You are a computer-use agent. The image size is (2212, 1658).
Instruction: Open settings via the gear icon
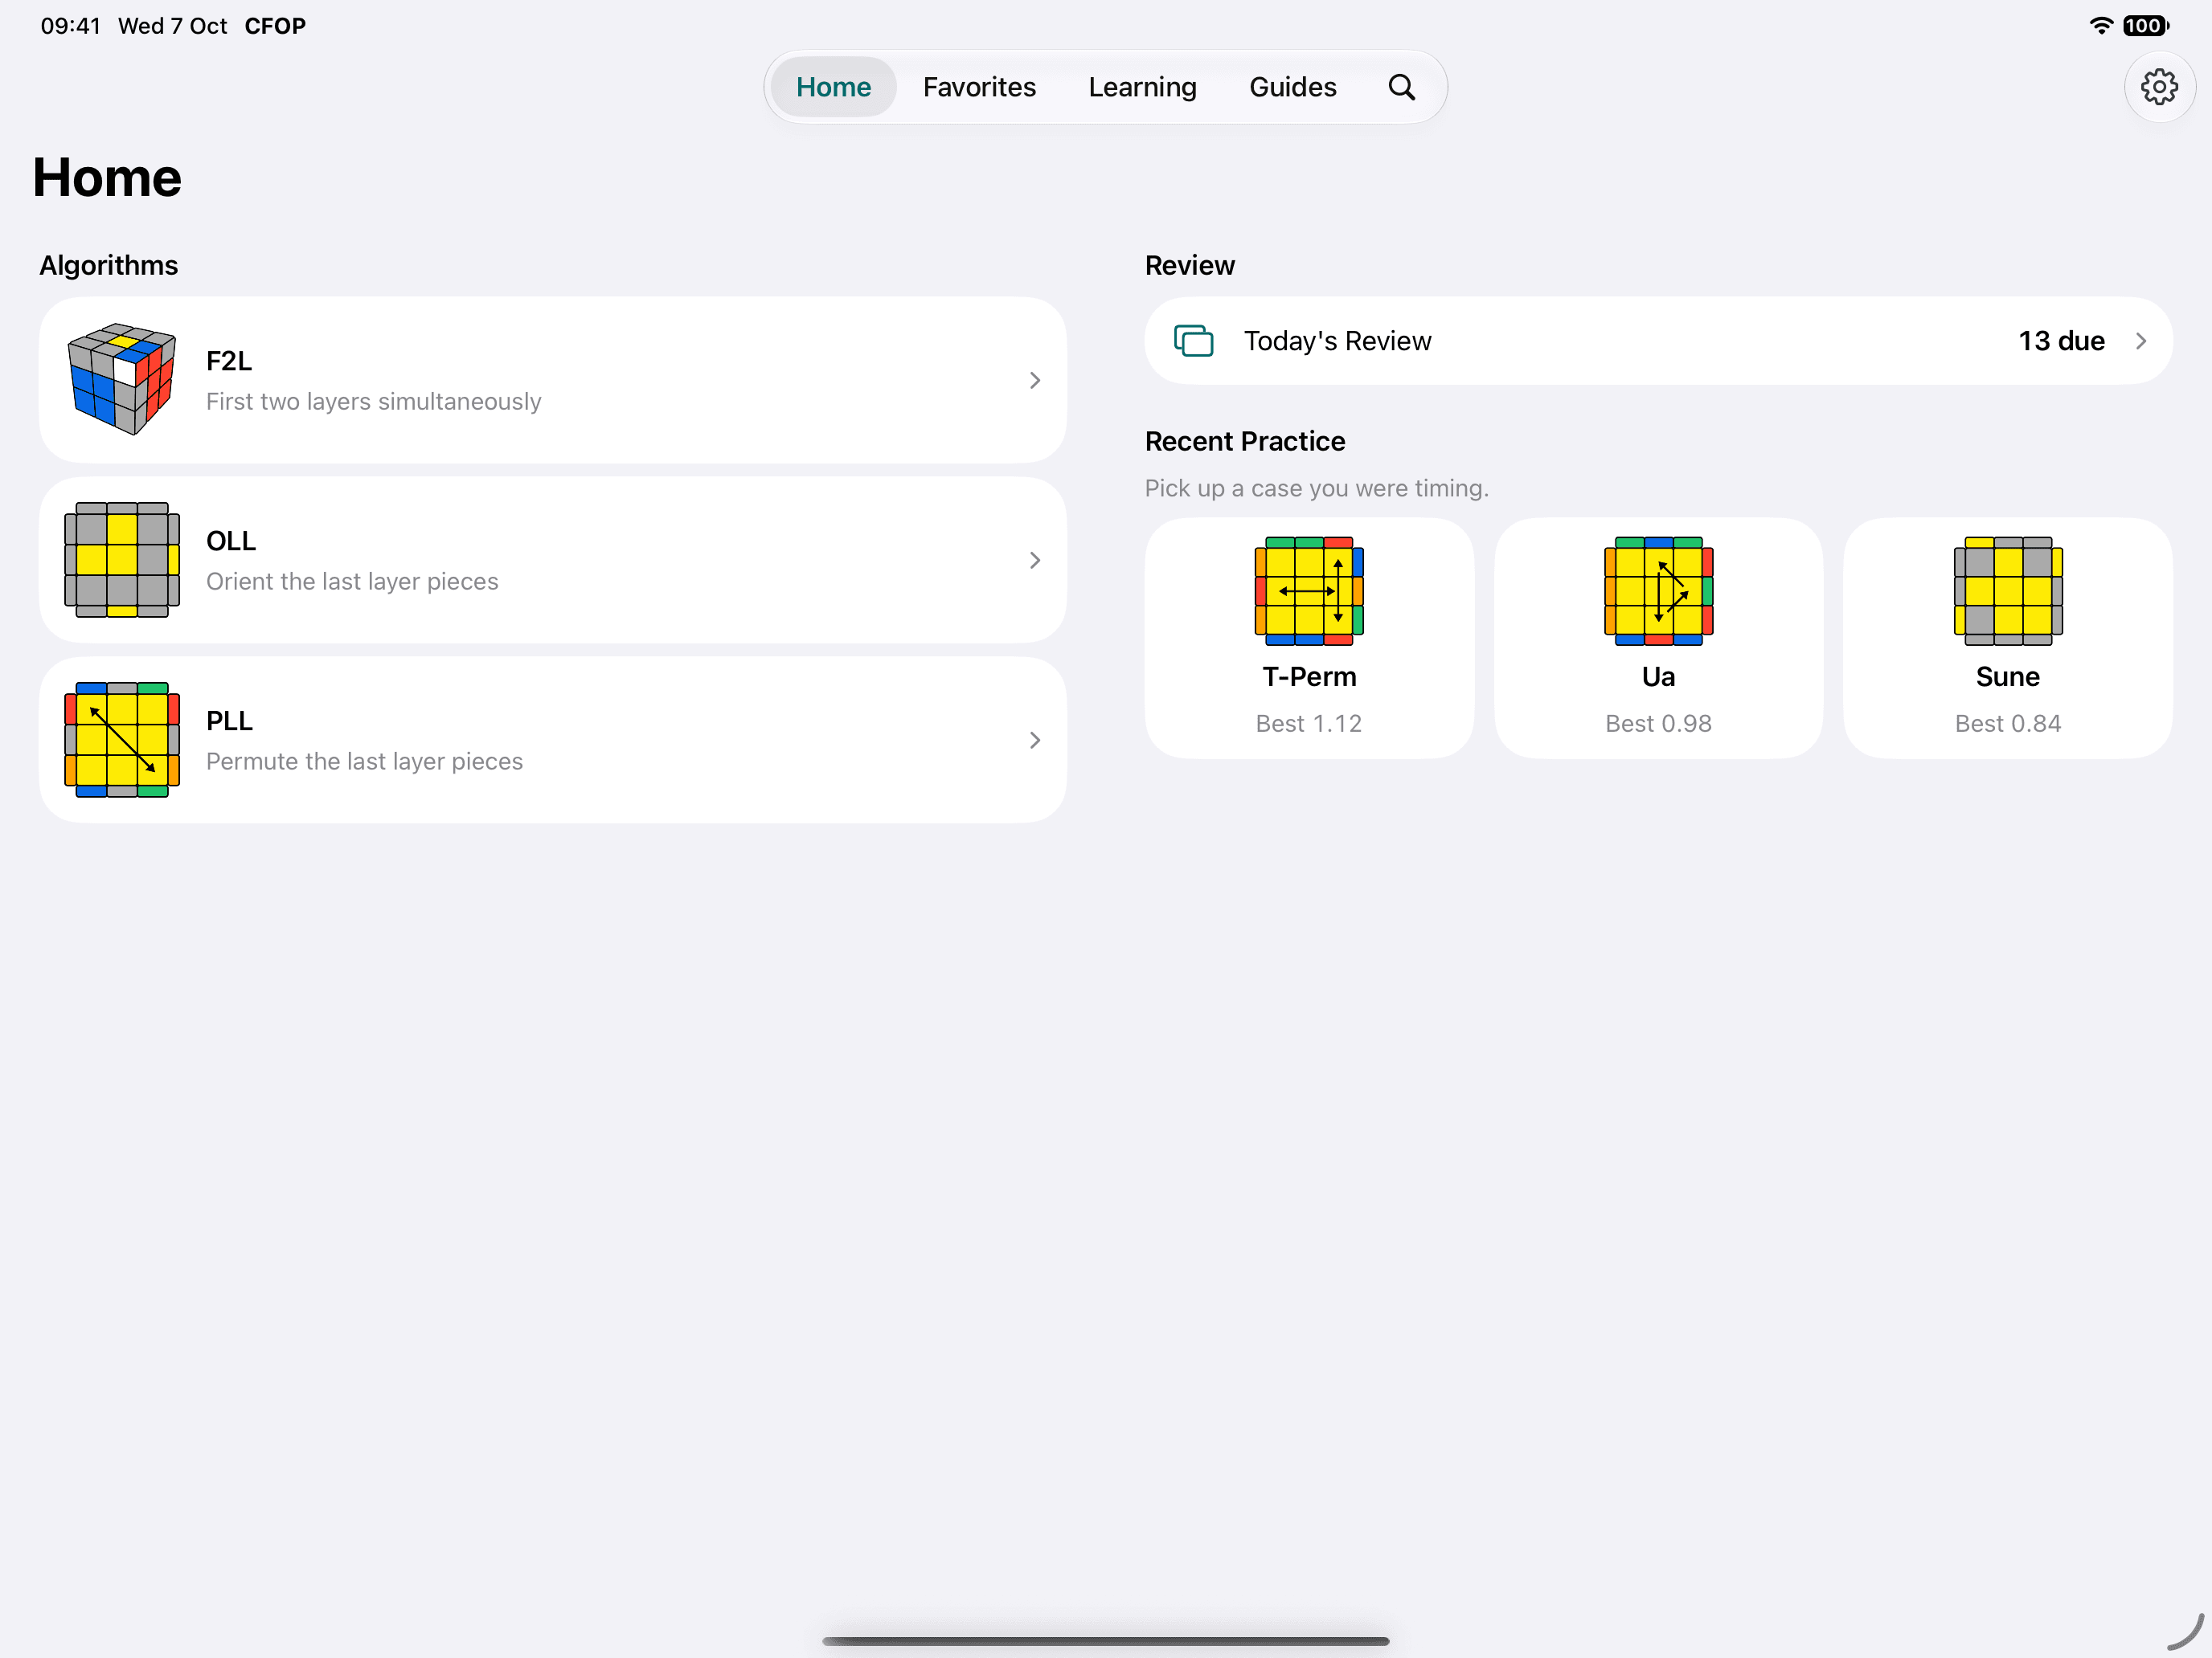click(2159, 87)
